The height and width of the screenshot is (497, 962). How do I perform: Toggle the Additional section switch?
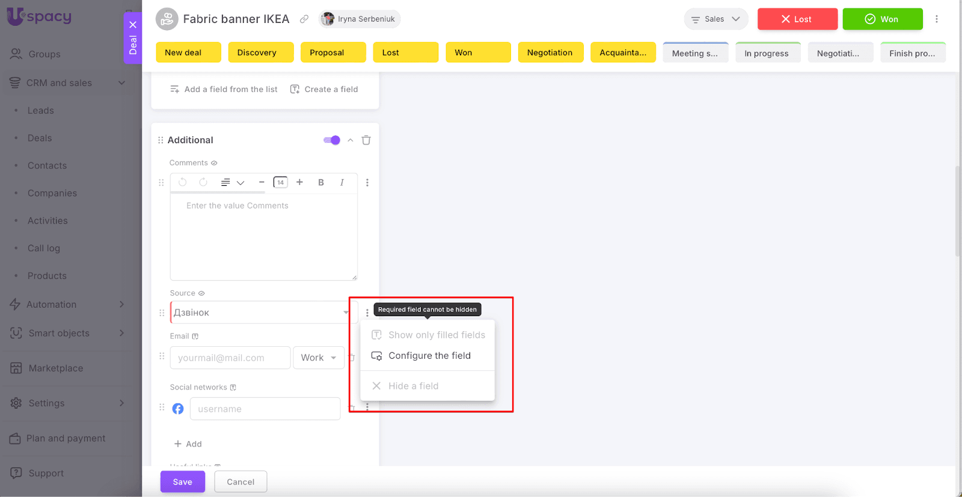[332, 140]
